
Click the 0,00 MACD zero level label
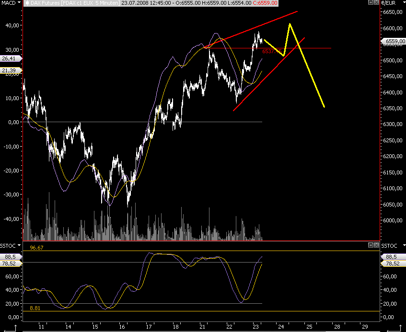[13, 122]
